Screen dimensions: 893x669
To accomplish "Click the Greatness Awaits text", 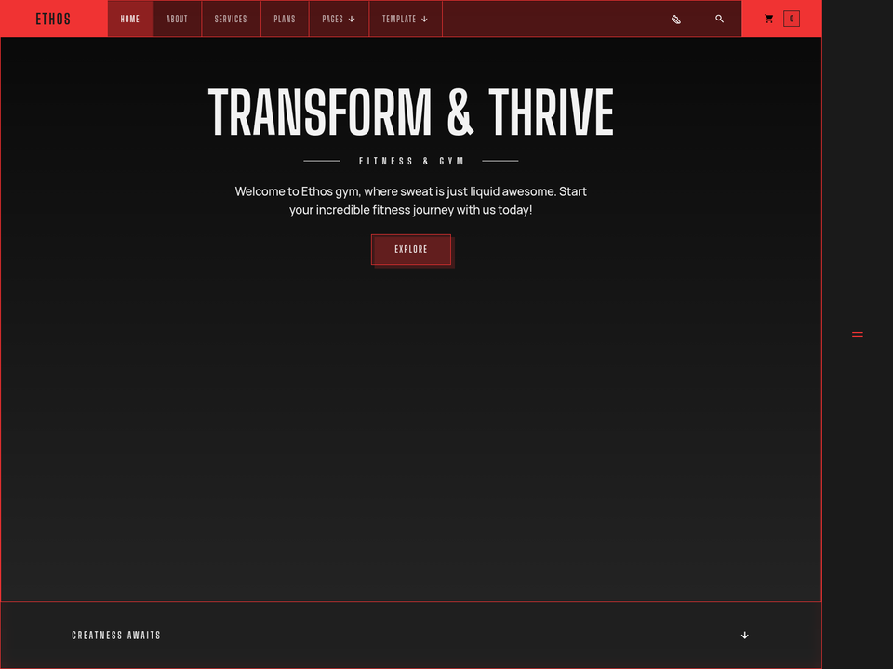I will [x=116, y=635].
